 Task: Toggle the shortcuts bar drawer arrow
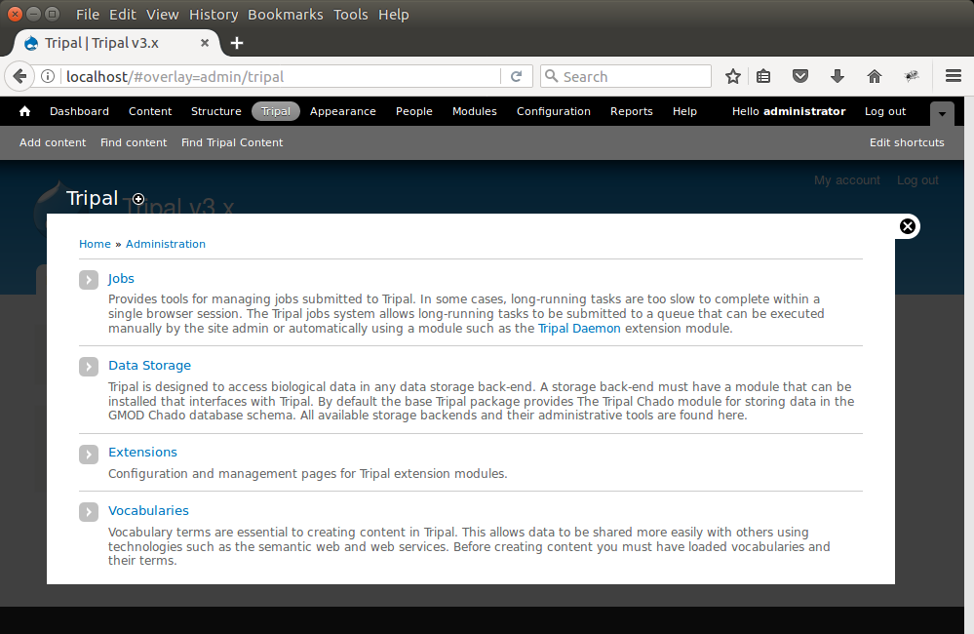tap(942, 113)
